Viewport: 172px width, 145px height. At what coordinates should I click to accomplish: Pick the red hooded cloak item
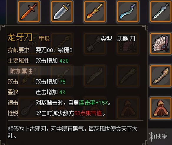pos(161,108)
